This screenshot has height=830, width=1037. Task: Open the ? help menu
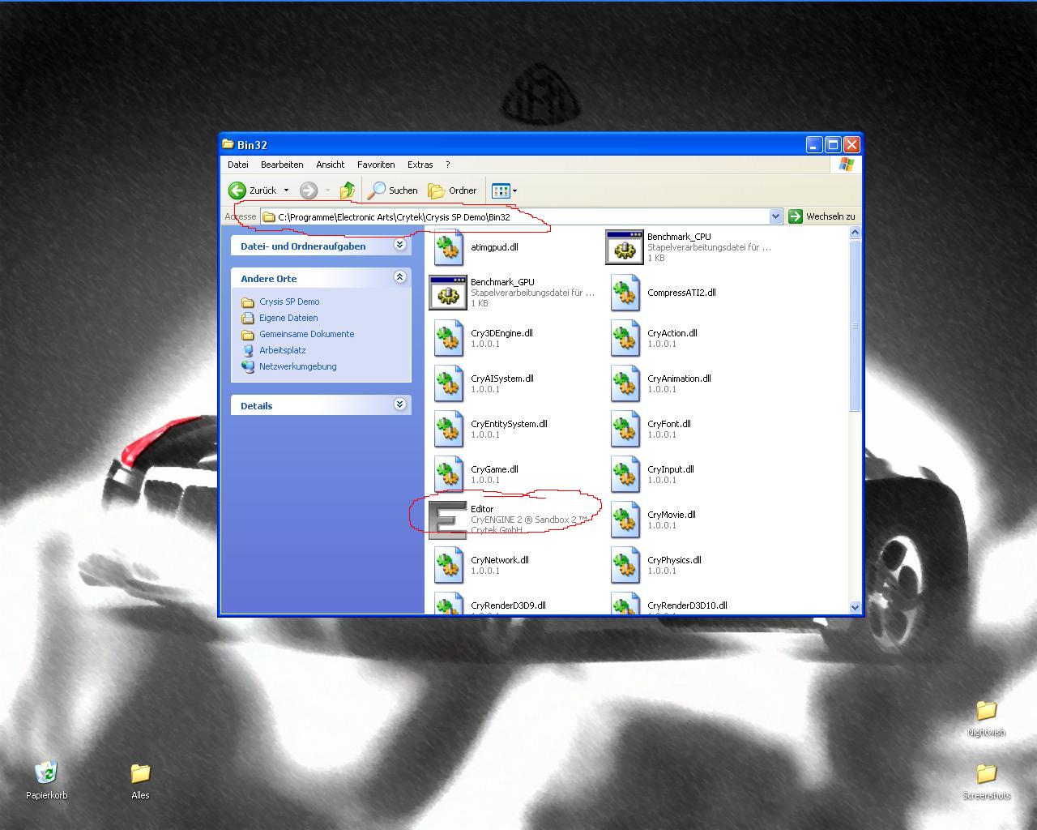click(447, 165)
